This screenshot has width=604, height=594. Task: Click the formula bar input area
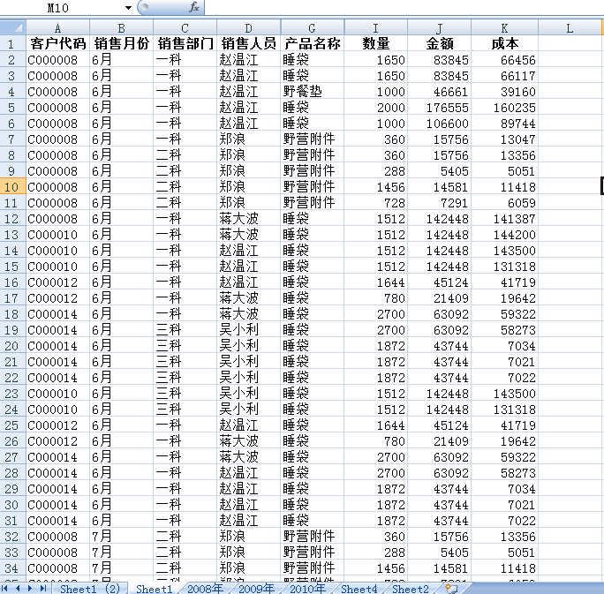404,7
